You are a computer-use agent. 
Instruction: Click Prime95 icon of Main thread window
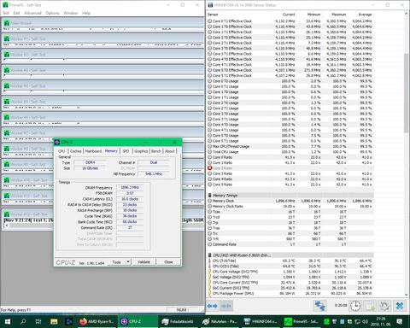(7, 23)
